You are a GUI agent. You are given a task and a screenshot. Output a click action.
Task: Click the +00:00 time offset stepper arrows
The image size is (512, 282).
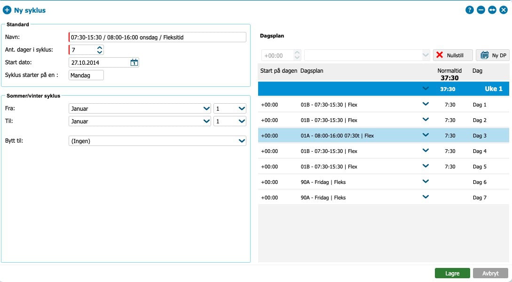pos(297,55)
